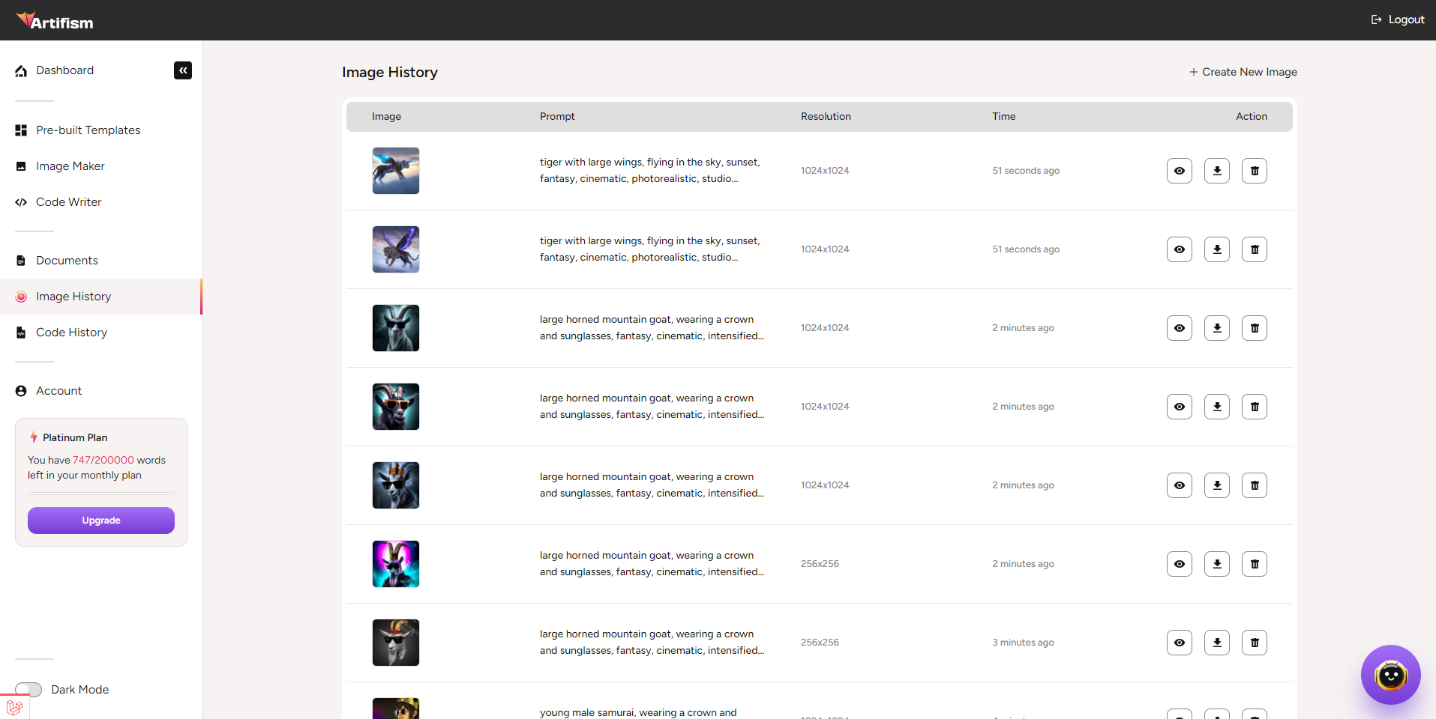
Task: Click the trash icon in the fifth table row
Action: pos(1255,485)
